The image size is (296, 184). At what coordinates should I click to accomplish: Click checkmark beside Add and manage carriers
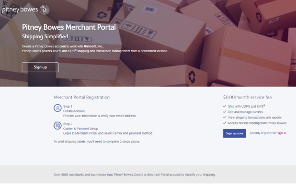(225, 112)
